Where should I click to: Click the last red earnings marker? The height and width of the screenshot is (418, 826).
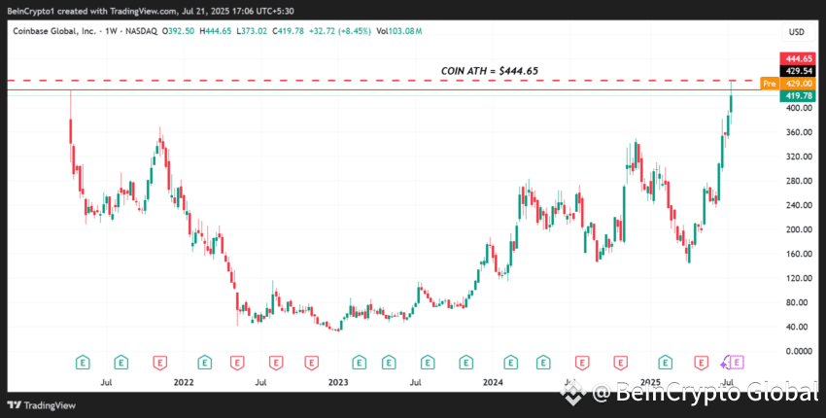tap(702, 363)
